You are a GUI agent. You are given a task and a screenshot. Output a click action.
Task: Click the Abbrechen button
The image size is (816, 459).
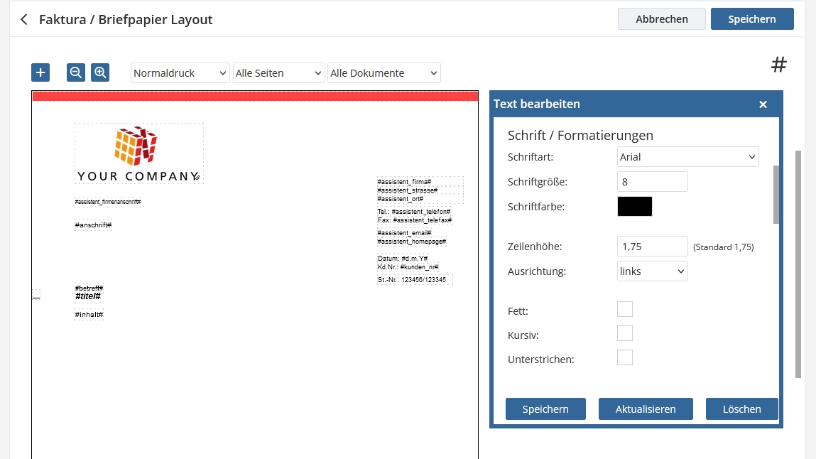pos(661,18)
